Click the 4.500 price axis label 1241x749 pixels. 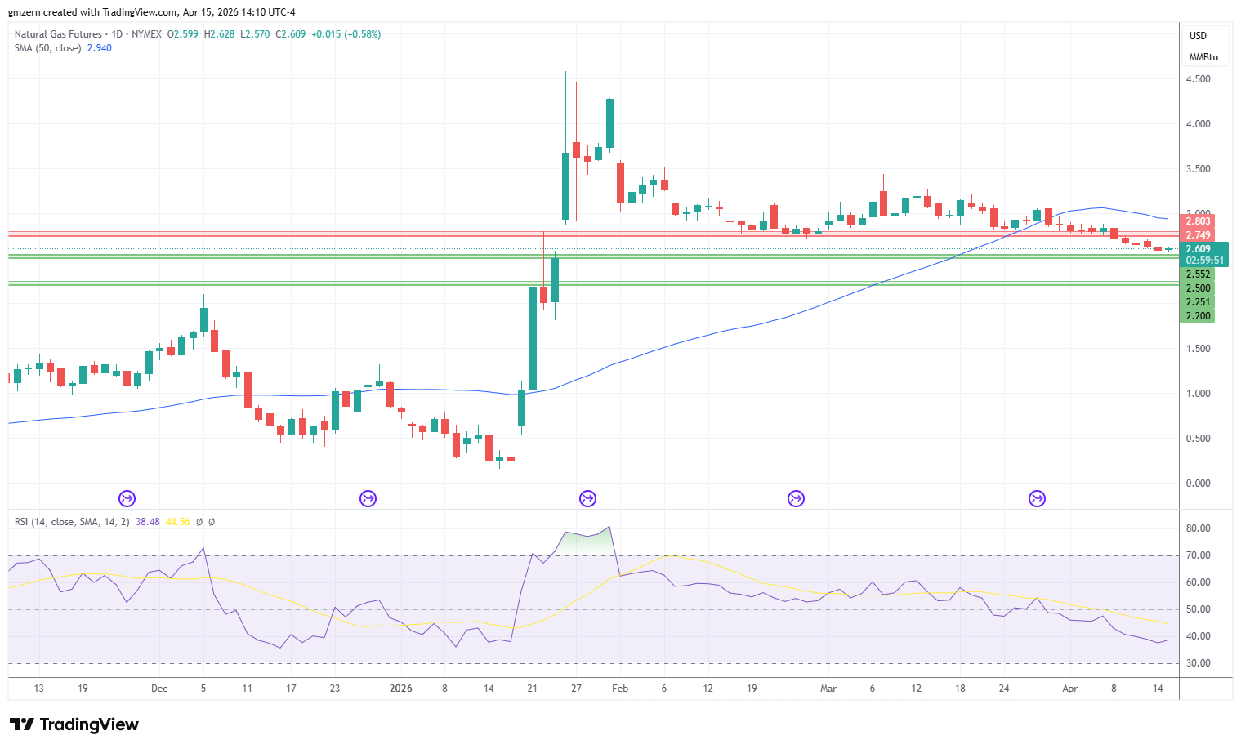[x=1198, y=79]
